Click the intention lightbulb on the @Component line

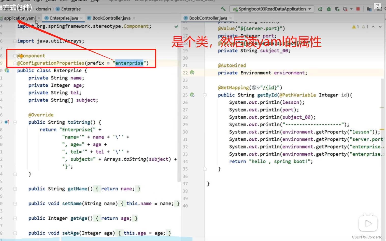21,56
